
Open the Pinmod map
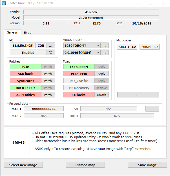[85, 165]
